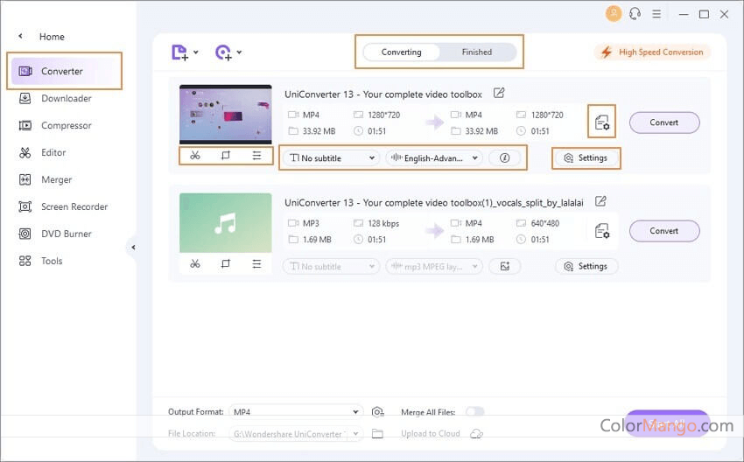Screen dimensions: 744x462
Task: Click the Tools grid icon
Action: pyautogui.click(x=25, y=261)
